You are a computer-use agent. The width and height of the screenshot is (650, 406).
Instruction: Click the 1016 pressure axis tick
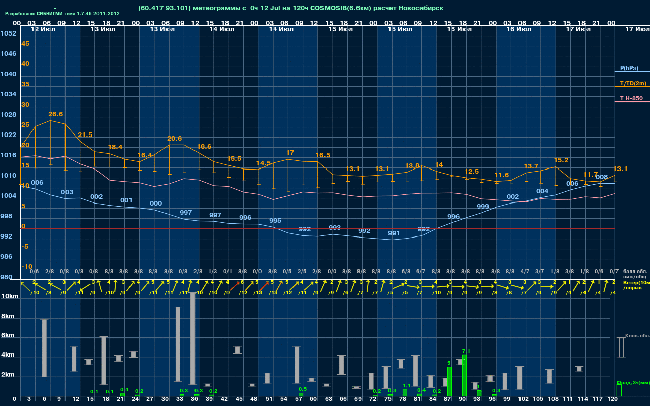tap(8, 155)
